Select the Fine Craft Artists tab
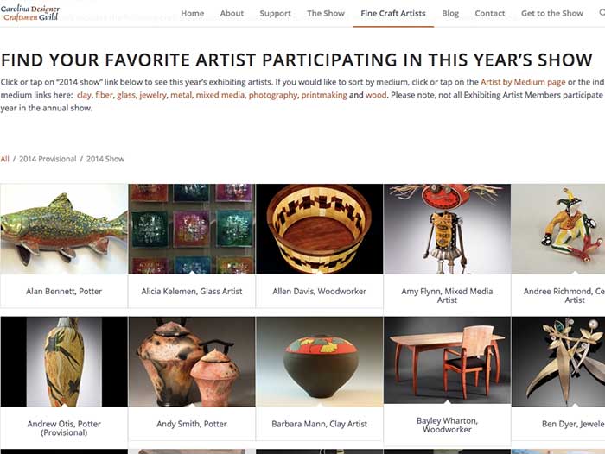This screenshot has width=605, height=454. [392, 13]
